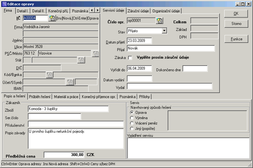The image size is (253, 168).
Task: Click the Datum přijetí field
Action: [x=139, y=41]
